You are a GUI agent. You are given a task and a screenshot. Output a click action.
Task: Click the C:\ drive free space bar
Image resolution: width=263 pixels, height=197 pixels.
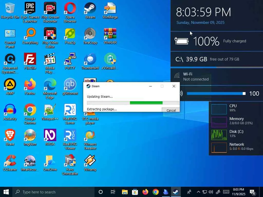tap(217, 67)
